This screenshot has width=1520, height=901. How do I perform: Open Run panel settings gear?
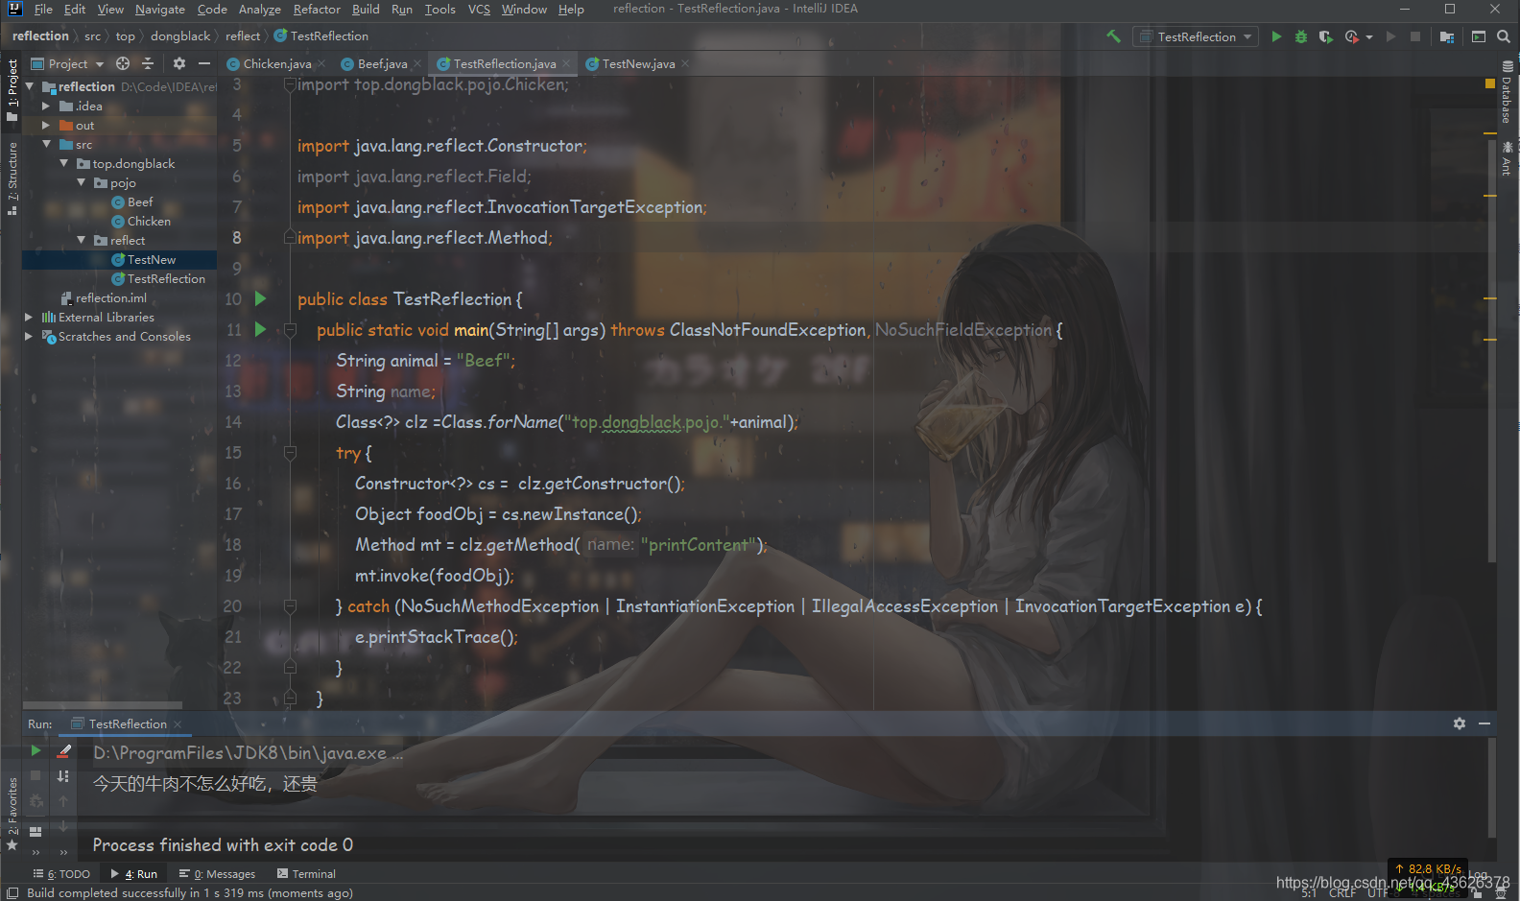coord(1460,723)
